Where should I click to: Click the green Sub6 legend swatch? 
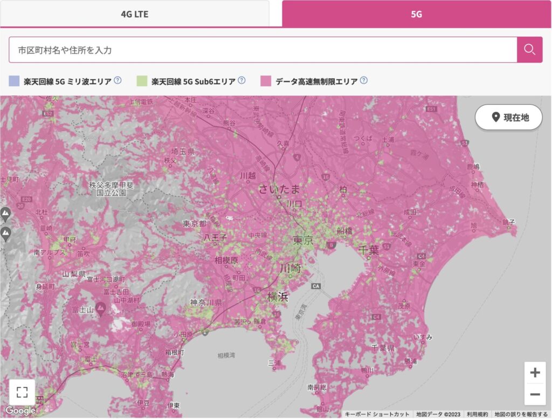[x=142, y=81]
